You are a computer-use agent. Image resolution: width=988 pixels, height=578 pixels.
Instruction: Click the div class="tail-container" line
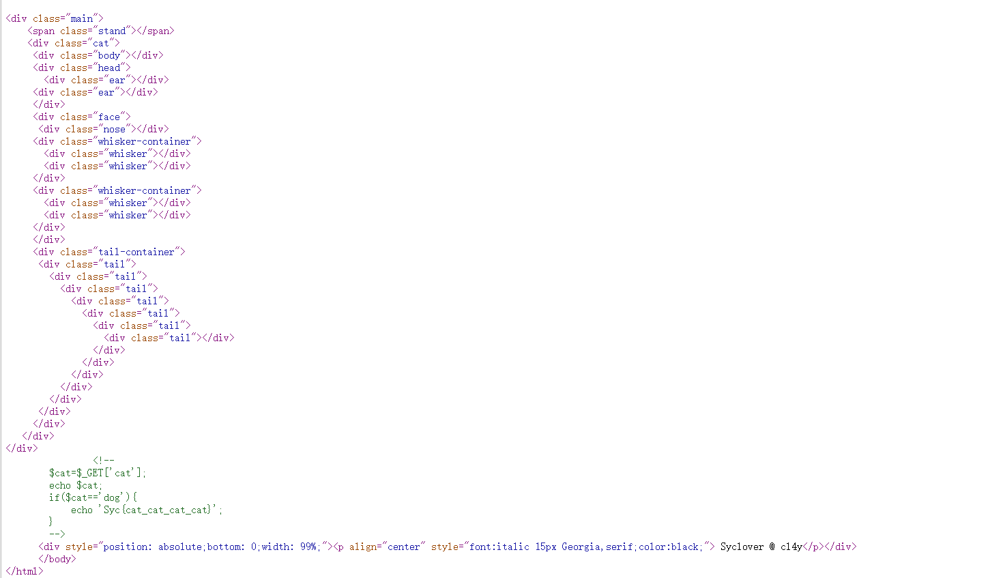[109, 252]
